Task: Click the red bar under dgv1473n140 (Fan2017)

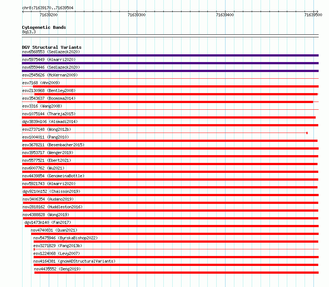Action: 172,226
